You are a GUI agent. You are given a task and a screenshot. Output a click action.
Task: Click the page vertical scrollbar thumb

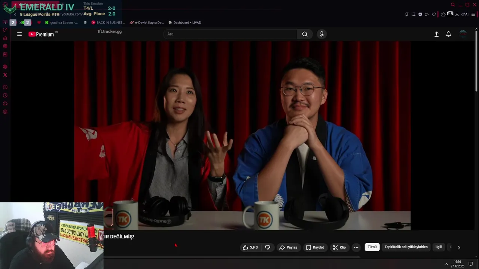click(x=476, y=61)
